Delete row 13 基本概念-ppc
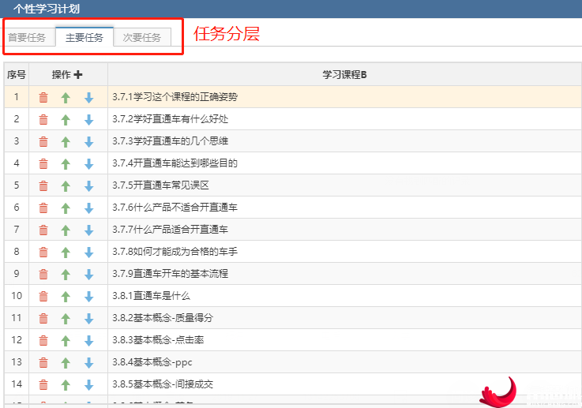The height and width of the screenshot is (408, 582). (x=43, y=363)
